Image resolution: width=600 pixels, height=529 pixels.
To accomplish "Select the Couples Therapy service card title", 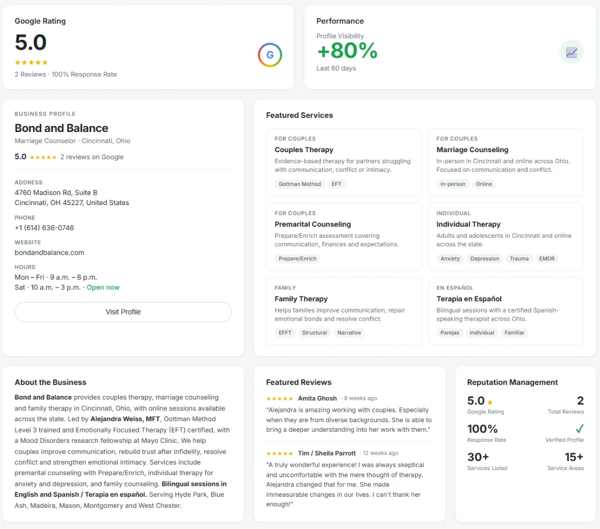I will pos(304,149).
